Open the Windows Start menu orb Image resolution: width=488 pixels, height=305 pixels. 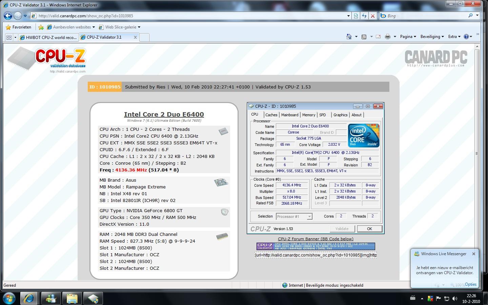tap(9, 298)
